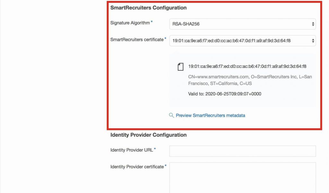
Task: Click the magnifier icon beside Preview metadata
Action: 172,115
